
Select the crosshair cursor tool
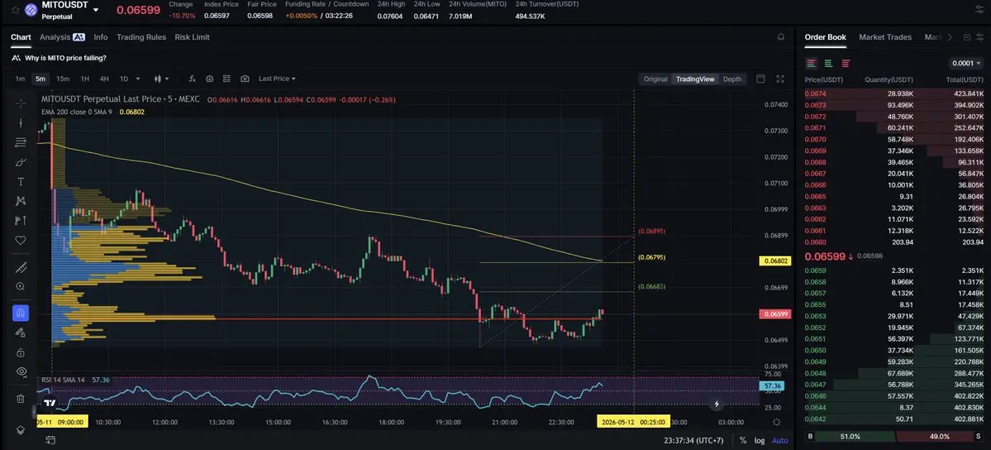(x=20, y=103)
